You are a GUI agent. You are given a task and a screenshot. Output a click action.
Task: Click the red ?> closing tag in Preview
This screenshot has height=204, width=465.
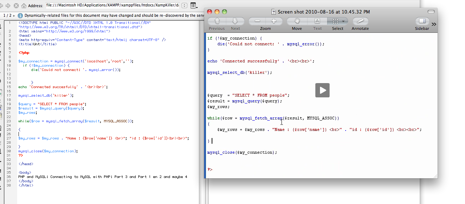210,169
